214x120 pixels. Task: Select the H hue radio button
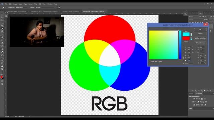pyautogui.click(x=184, y=47)
